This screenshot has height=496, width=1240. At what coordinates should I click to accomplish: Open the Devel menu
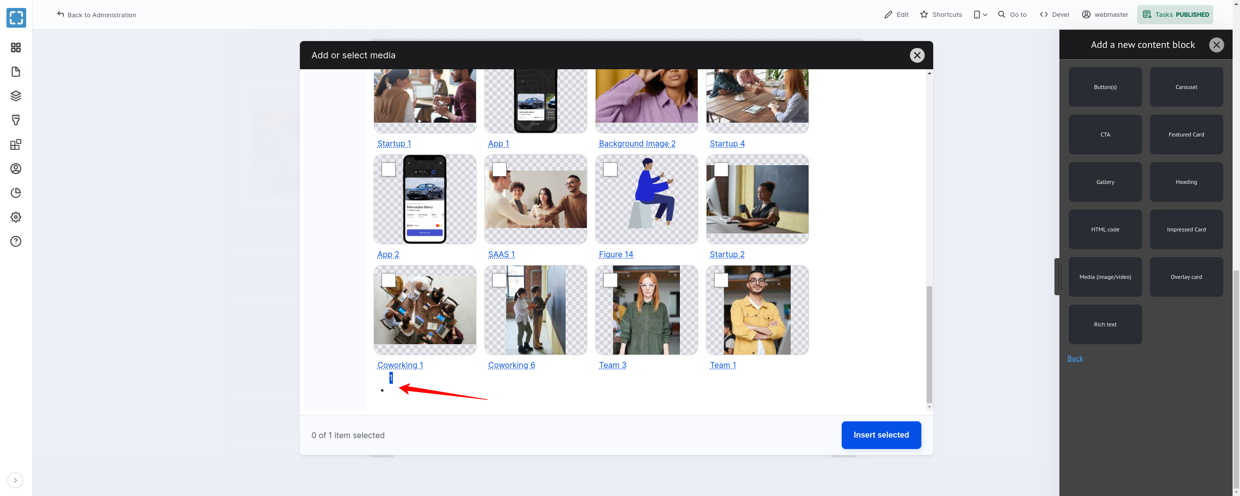(1054, 15)
